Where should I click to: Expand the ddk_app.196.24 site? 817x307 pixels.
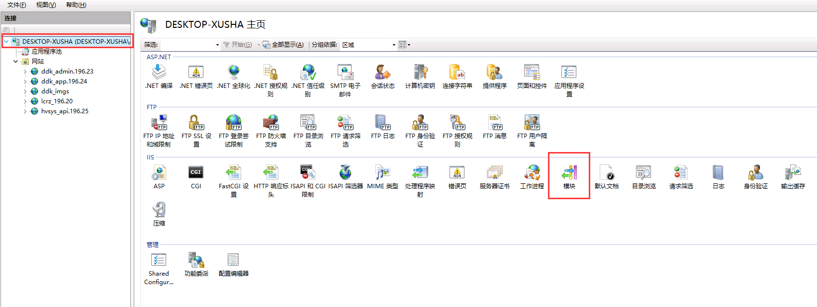coord(25,81)
